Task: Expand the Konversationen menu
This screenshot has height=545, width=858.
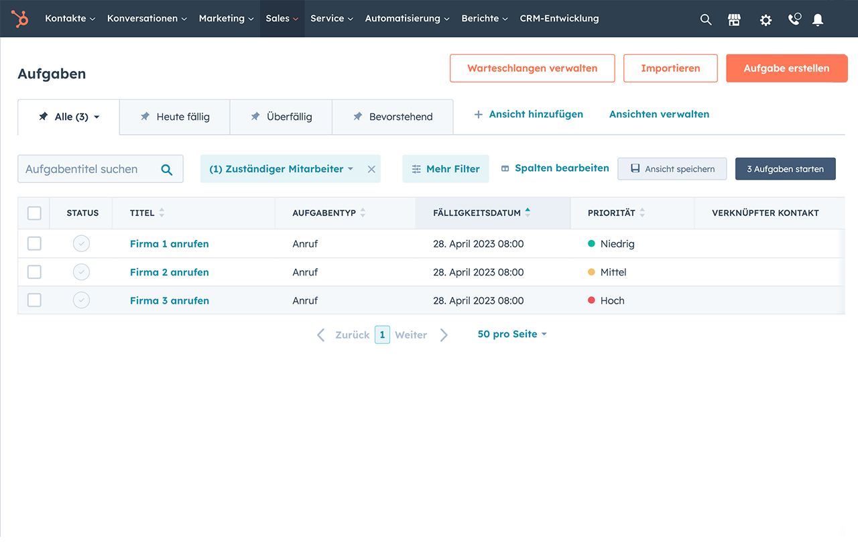Action: coord(147,19)
